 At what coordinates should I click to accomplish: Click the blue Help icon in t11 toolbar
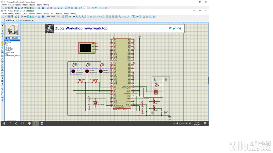point(43,16)
